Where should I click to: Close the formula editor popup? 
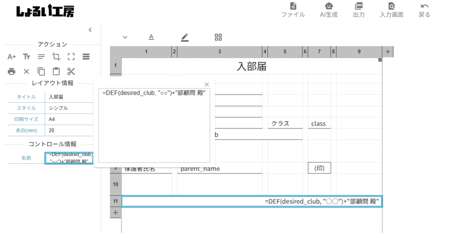point(207,84)
